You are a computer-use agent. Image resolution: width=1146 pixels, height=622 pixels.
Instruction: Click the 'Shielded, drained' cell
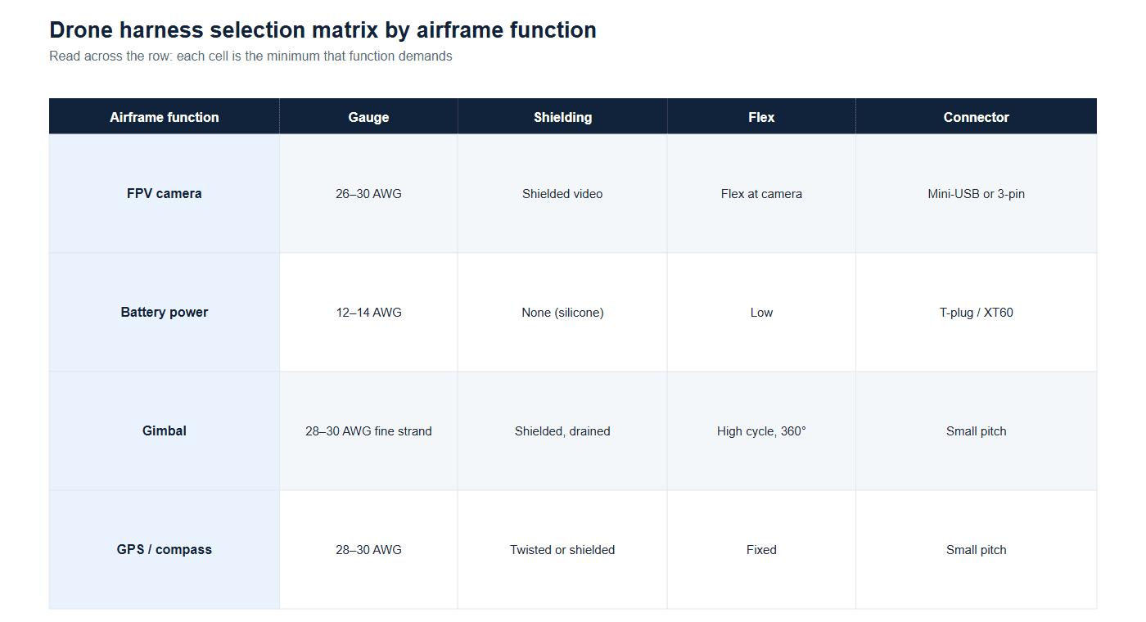click(562, 431)
